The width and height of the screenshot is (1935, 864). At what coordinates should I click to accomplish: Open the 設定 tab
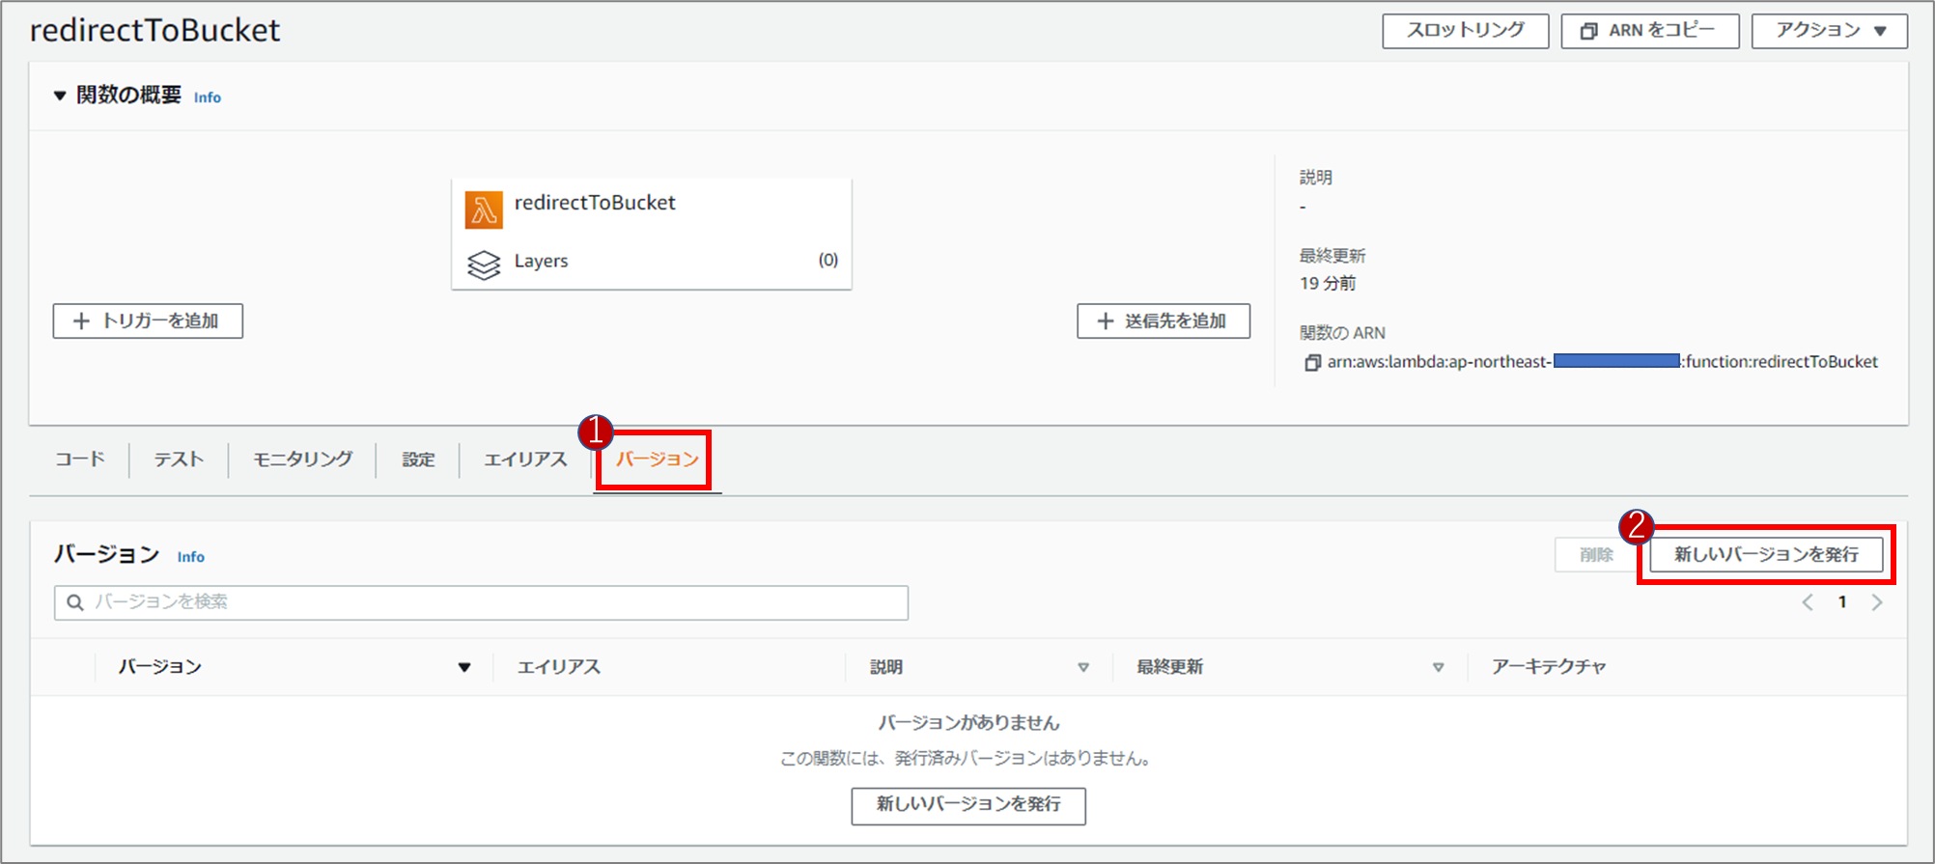click(x=418, y=460)
